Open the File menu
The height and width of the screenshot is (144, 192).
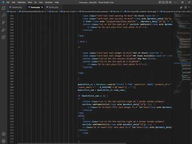[x=8, y=2]
